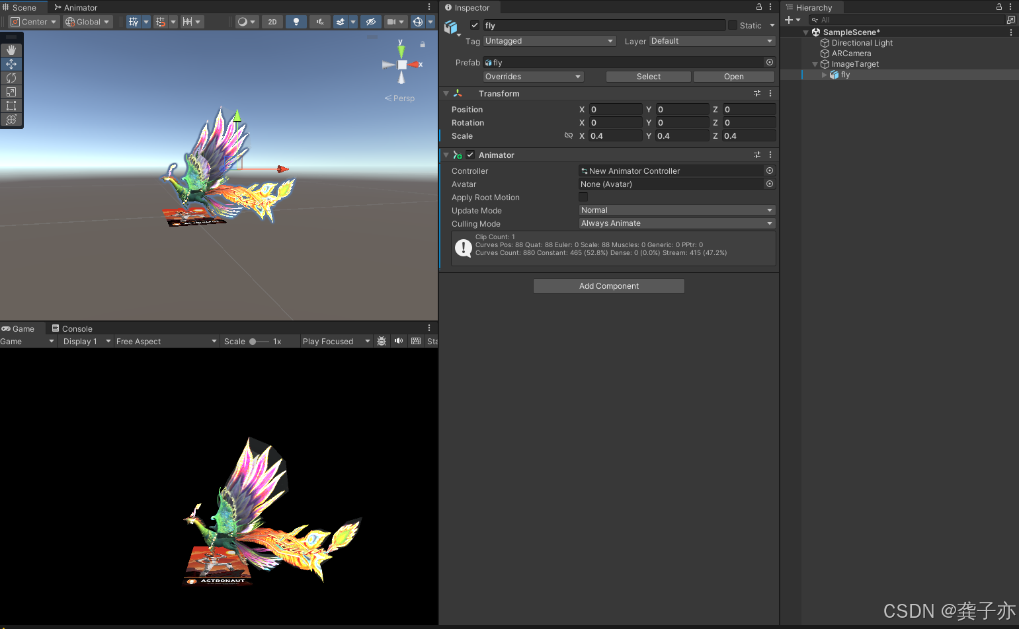Switch to the Animator tab
The height and width of the screenshot is (629, 1019).
point(75,7)
